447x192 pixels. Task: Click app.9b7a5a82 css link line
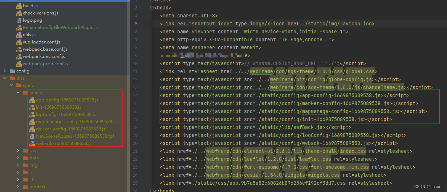point(276,183)
